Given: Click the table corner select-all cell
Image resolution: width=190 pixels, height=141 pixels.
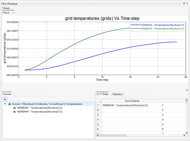Looking at the screenshot, I should pyautogui.click(x=98, y=101).
